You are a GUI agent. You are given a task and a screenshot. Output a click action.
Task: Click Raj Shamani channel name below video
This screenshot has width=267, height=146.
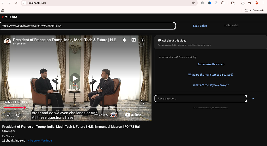tap(9, 136)
